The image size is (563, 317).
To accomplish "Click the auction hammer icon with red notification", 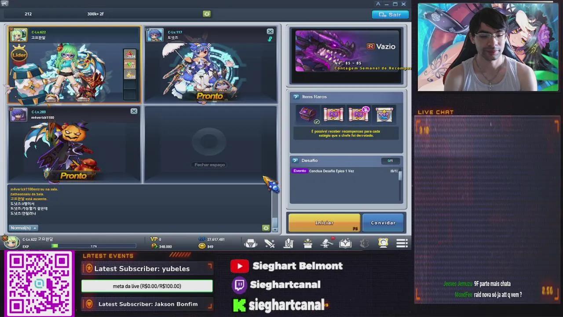I will (325, 243).
